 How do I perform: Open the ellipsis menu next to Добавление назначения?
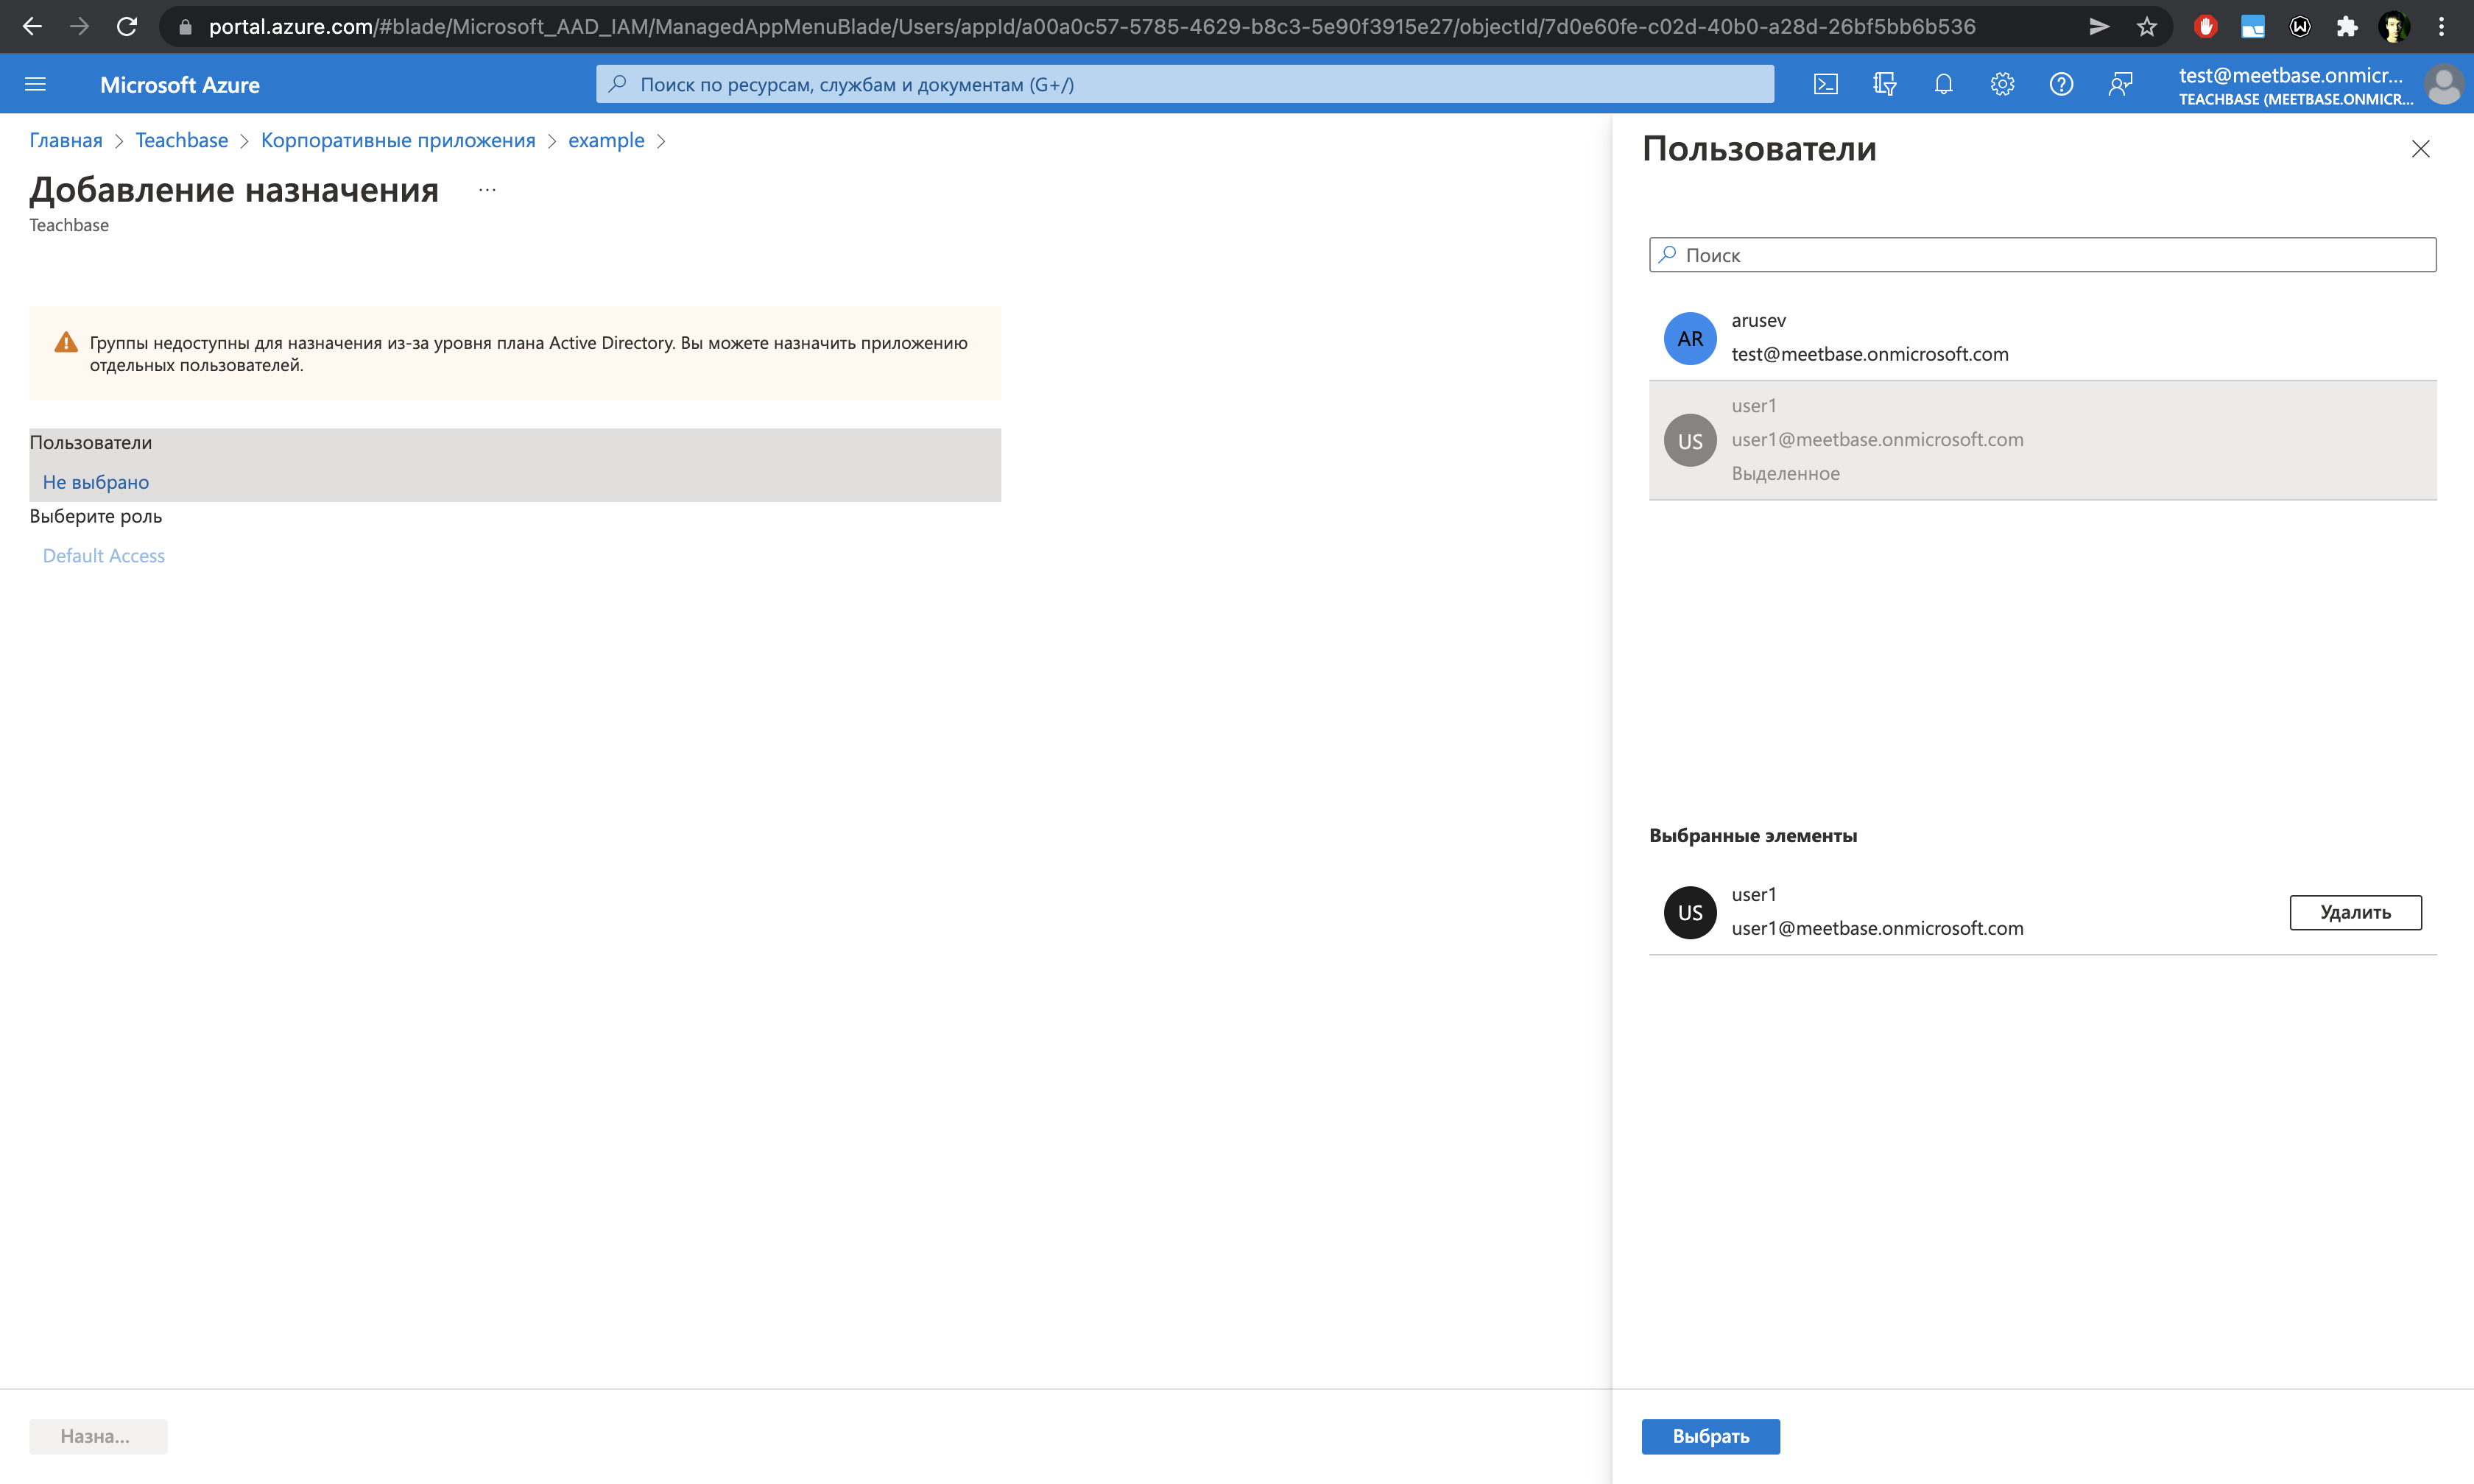[487, 190]
